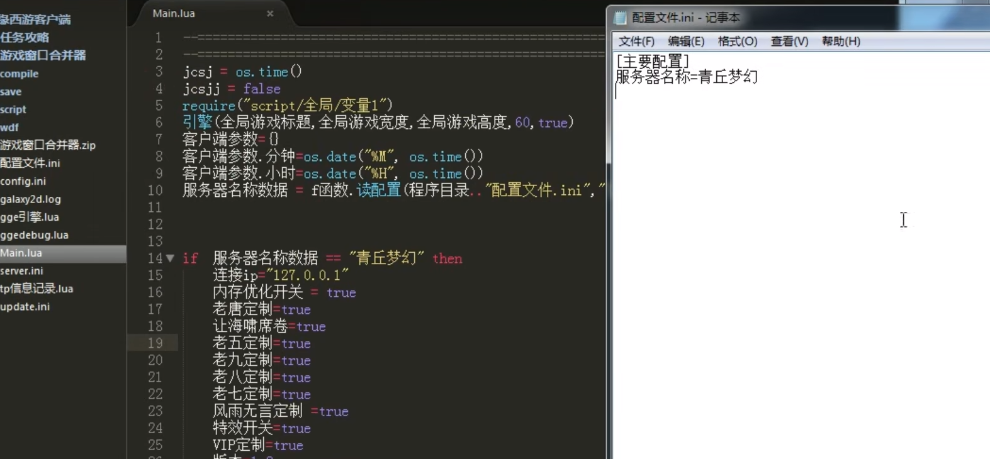Open Notepad's 编辑(E) menu
Screen dimensions: 990x459
pos(686,41)
